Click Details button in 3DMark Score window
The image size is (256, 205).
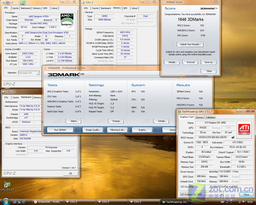pos(172,62)
